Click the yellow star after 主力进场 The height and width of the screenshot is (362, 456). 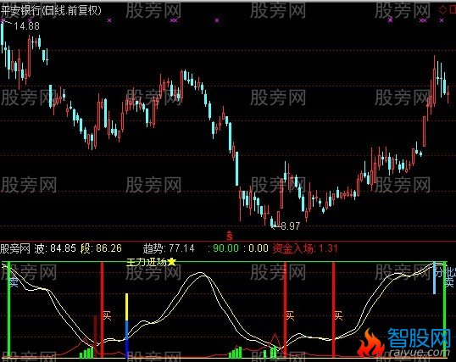tap(172, 262)
